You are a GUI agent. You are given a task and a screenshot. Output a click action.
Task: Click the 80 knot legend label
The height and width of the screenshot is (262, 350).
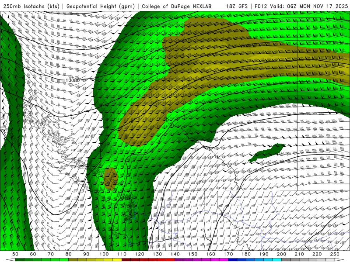point(69,254)
